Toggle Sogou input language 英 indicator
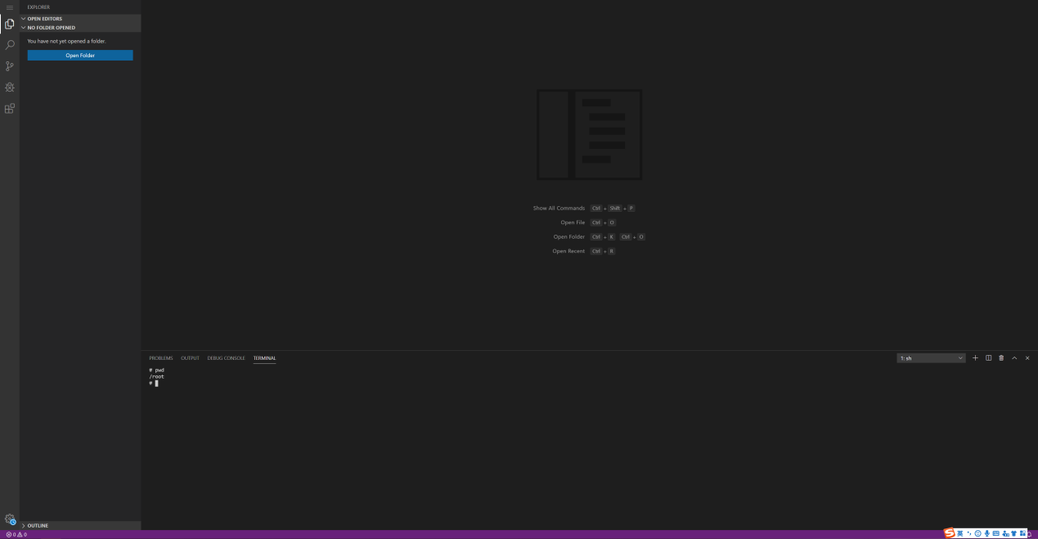Viewport: 1038px width, 539px height. click(960, 533)
